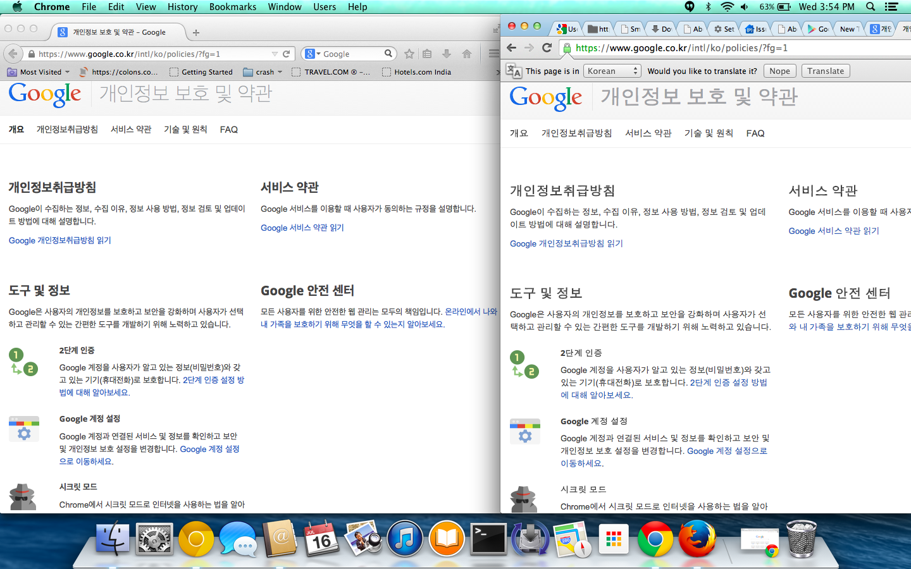This screenshot has width=911, height=569.
Task: Click 2-step verification icon in Chrome page
Action: pyautogui.click(x=524, y=365)
